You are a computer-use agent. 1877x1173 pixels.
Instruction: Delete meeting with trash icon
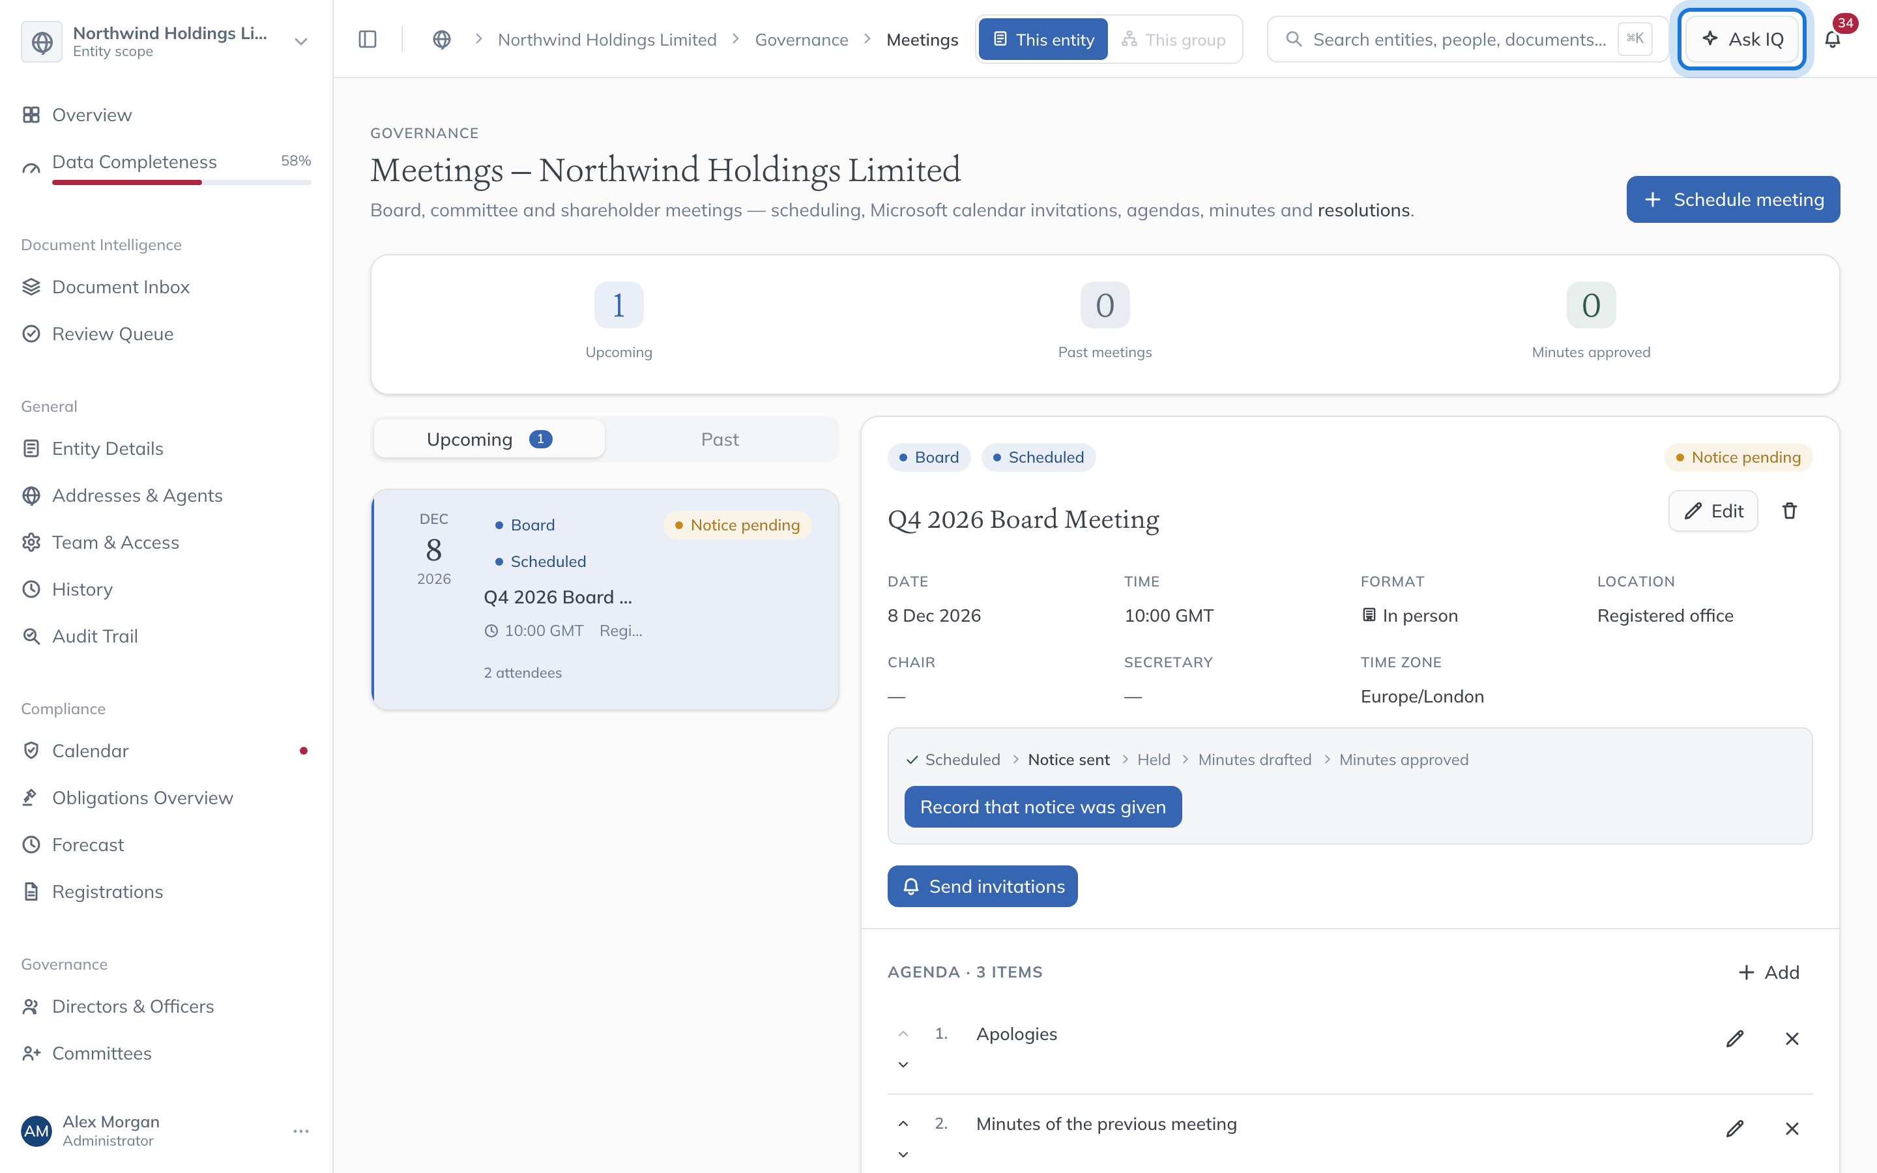(1790, 510)
